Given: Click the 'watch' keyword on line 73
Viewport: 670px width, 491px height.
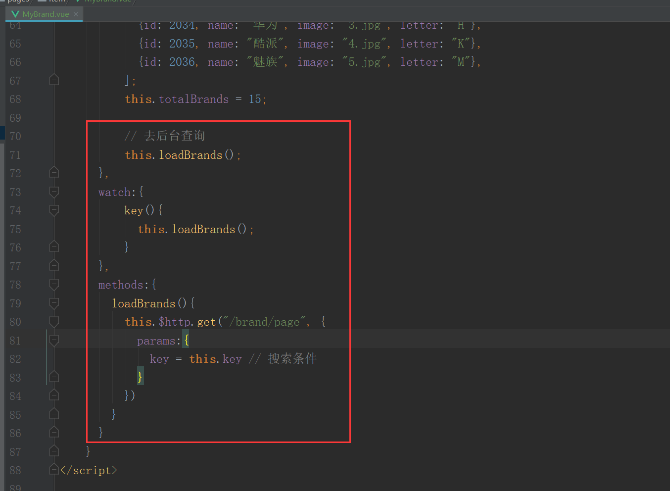Looking at the screenshot, I should tap(114, 192).
